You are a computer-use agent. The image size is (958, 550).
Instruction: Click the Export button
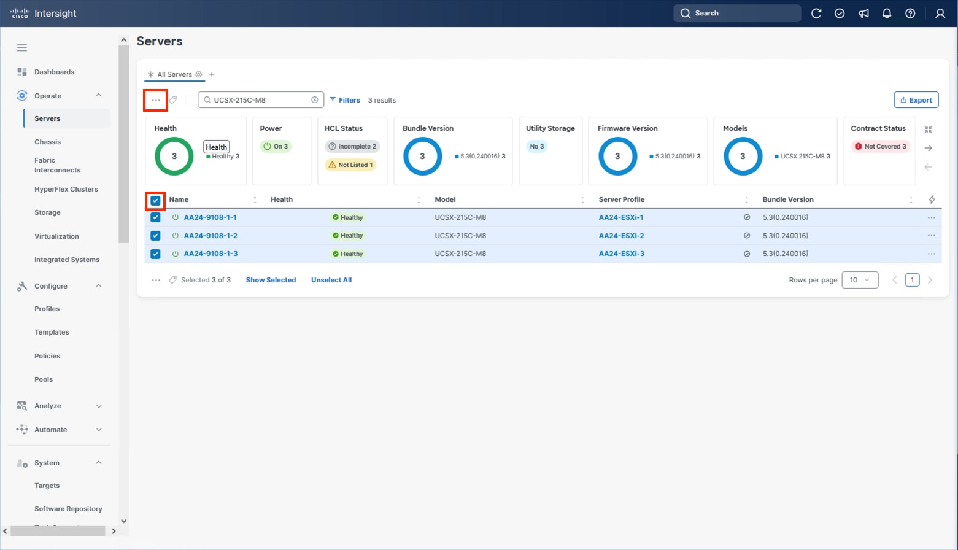point(916,100)
